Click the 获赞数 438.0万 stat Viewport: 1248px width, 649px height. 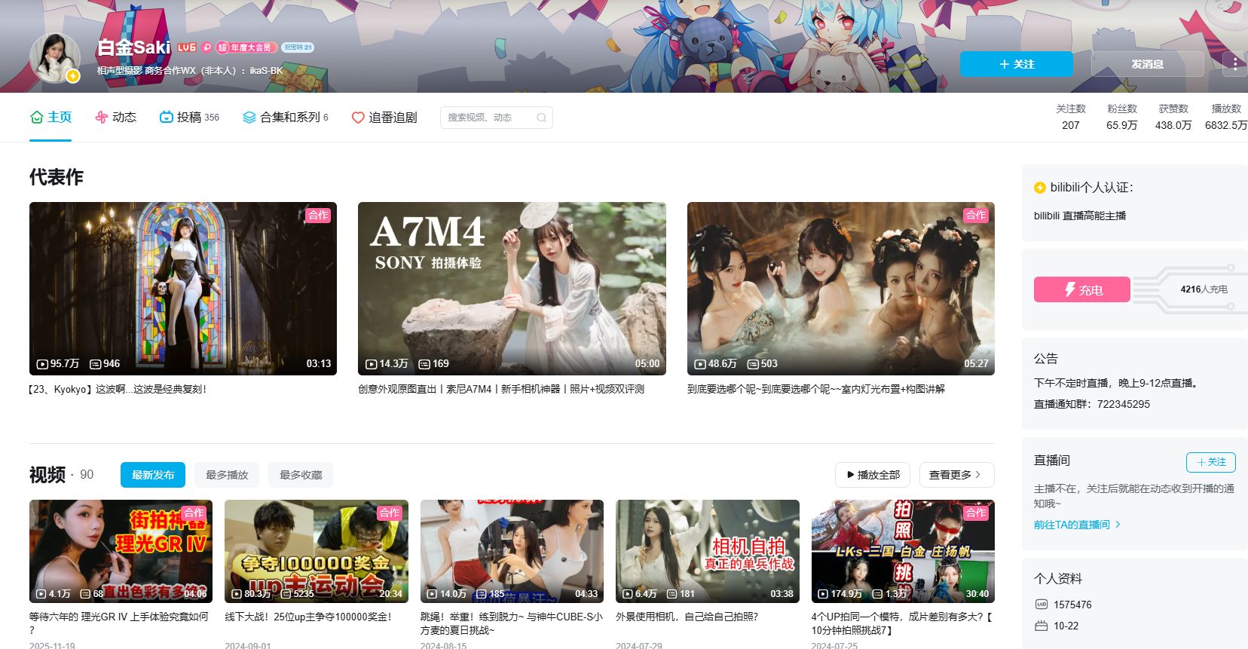pyautogui.click(x=1173, y=117)
